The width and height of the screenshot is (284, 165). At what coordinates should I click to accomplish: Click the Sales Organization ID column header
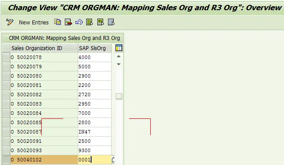[44, 48]
